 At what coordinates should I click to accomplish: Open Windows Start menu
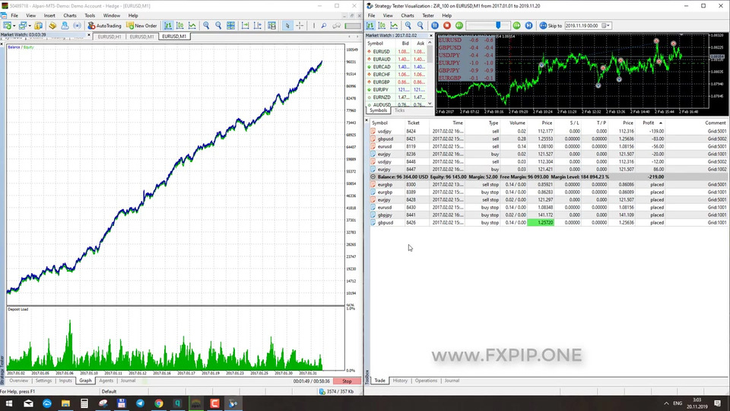pos(9,403)
